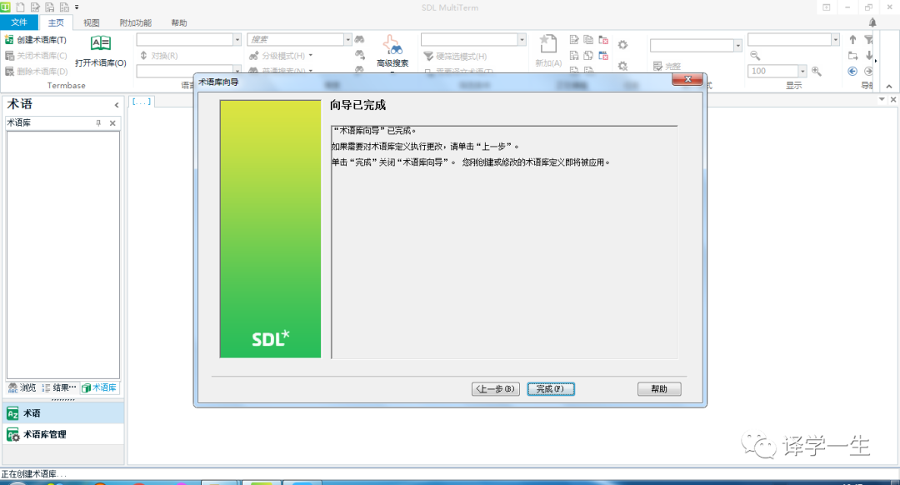
Task: Click the new blank document quick-access icon
Action: click(x=20, y=7)
